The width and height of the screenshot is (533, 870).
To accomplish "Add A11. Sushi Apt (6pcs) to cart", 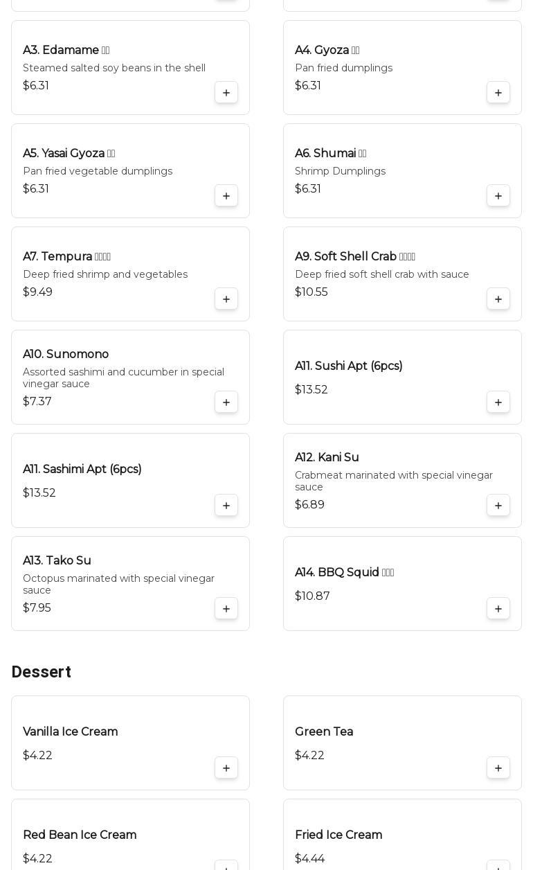I will click(x=498, y=402).
